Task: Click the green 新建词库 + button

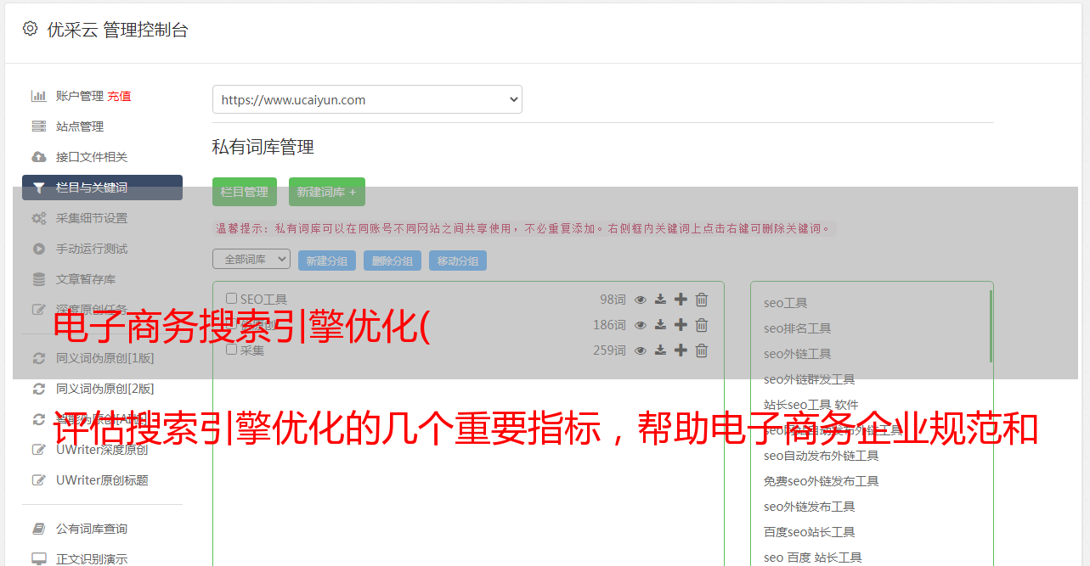Action: (327, 192)
